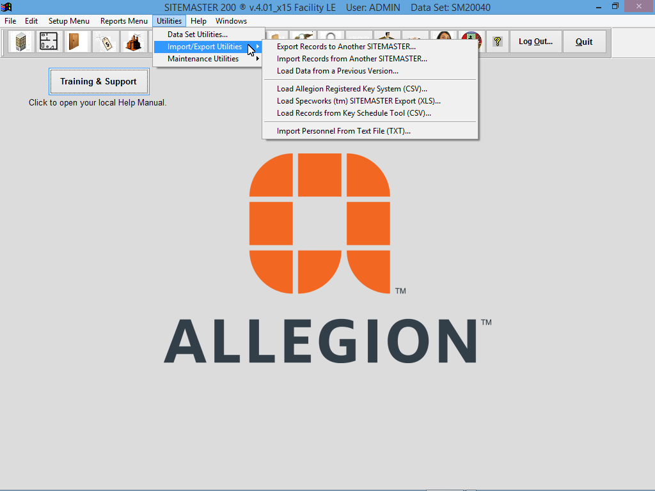The height and width of the screenshot is (491, 655).
Task: Click the yellow question mark help icon
Action: pyautogui.click(x=497, y=42)
